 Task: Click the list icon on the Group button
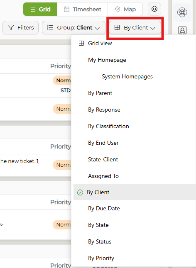[50, 27]
